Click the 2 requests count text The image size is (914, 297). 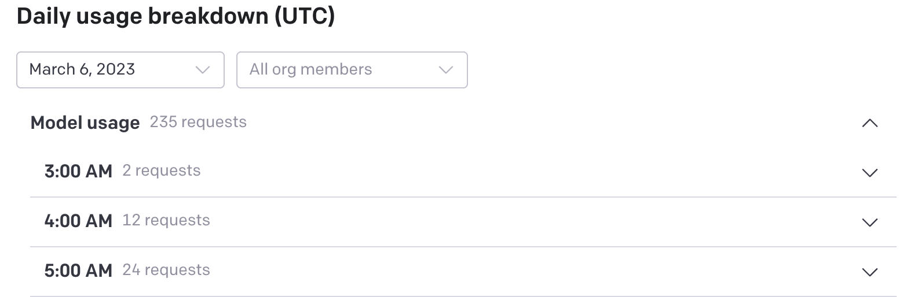tap(162, 170)
